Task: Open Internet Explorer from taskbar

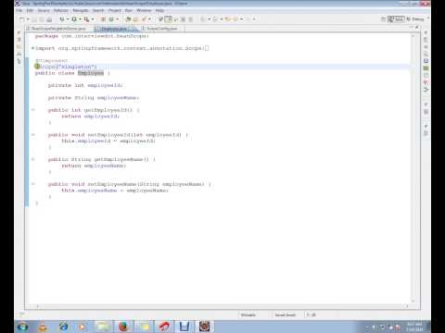Action: 63,327
